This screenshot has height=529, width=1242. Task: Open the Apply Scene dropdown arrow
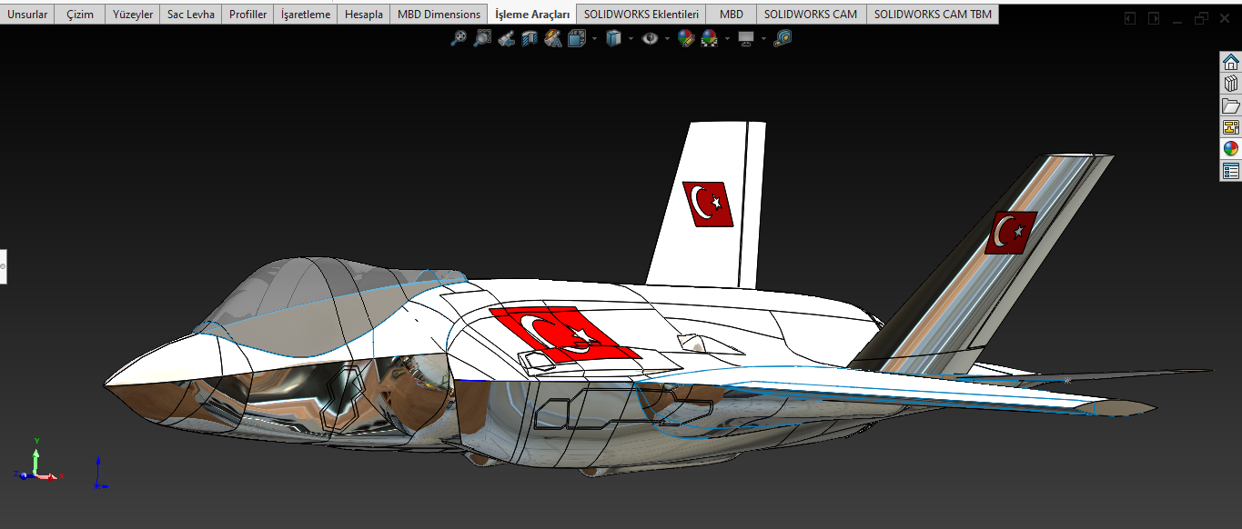pyautogui.click(x=727, y=39)
